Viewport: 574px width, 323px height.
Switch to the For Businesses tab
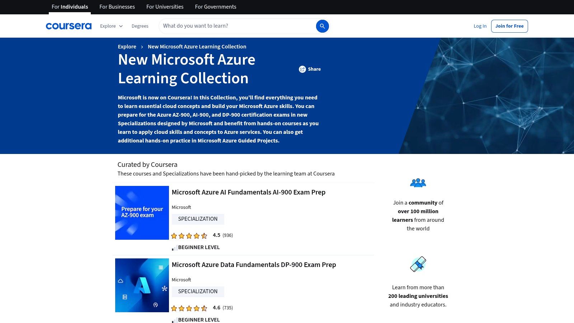(117, 7)
